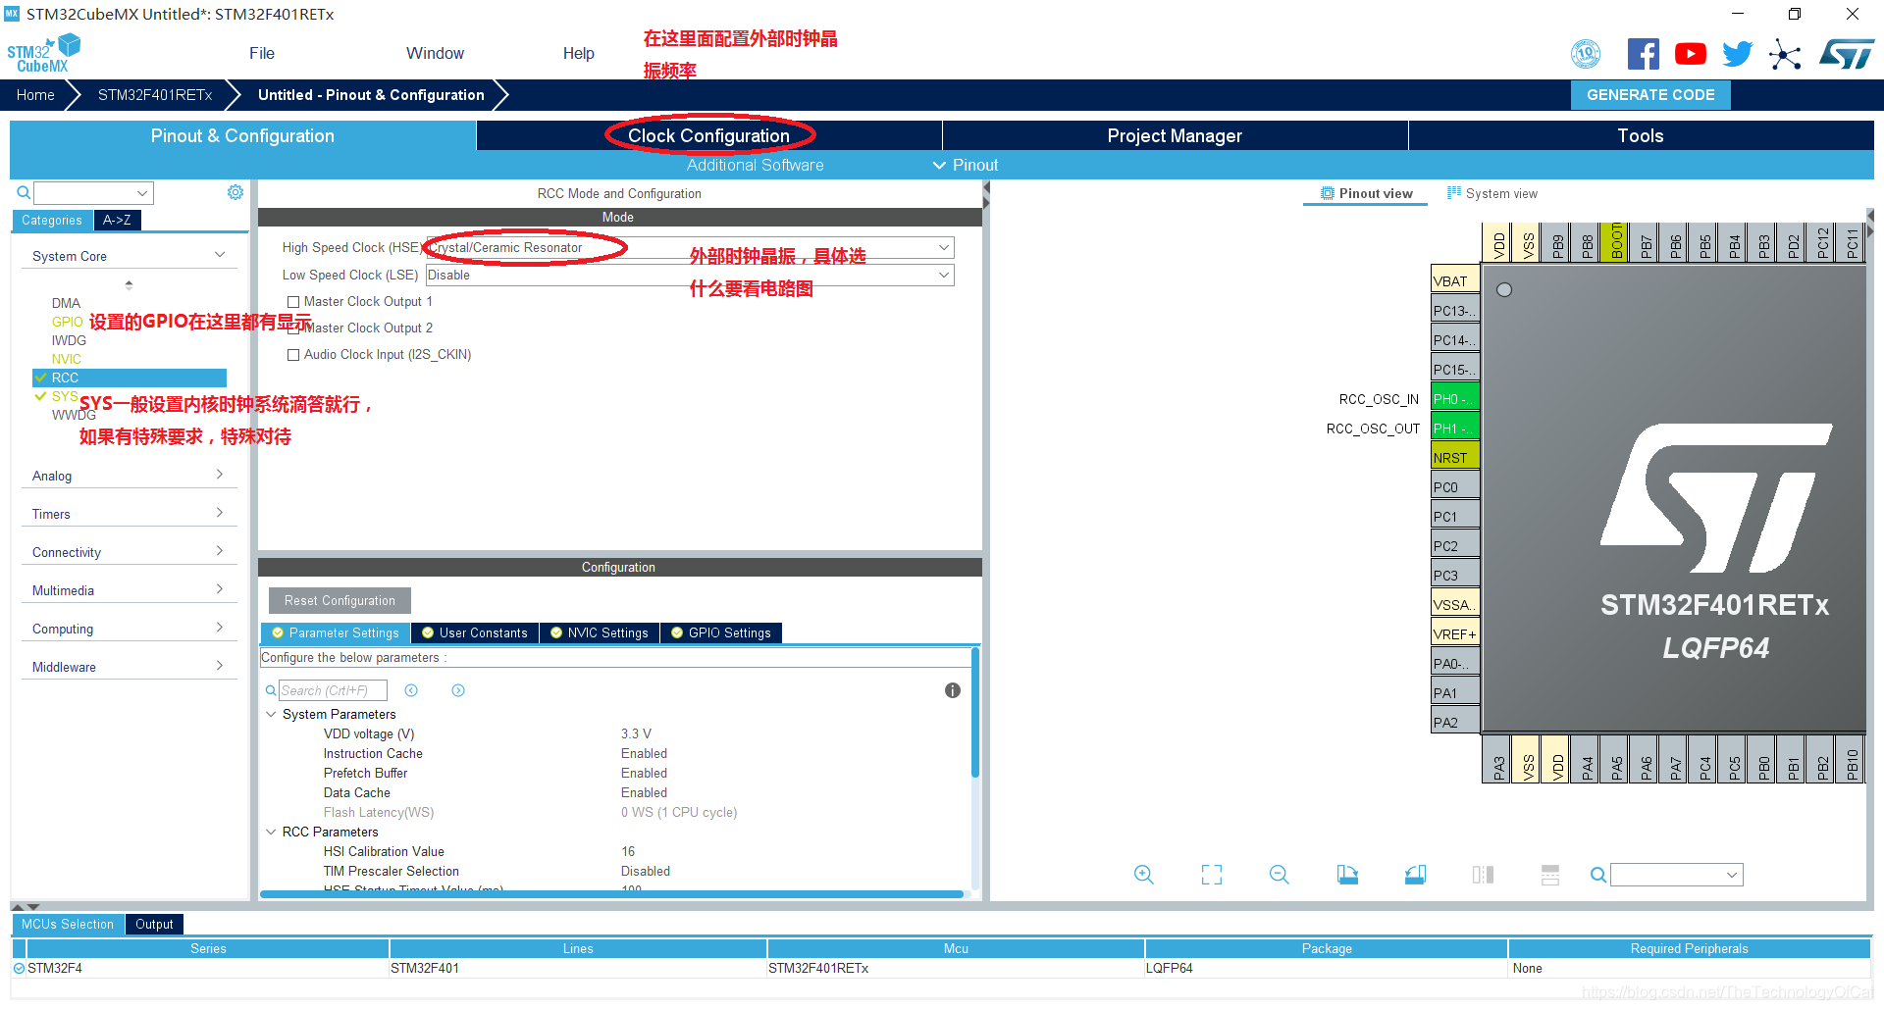1884x1010 pixels.
Task: Fit the chip to the pinout view
Action: click(x=1212, y=875)
